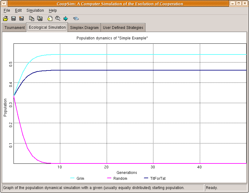Create new simulation with the sparkle page icon
This screenshot has height=193, width=249.
pos(50,19)
